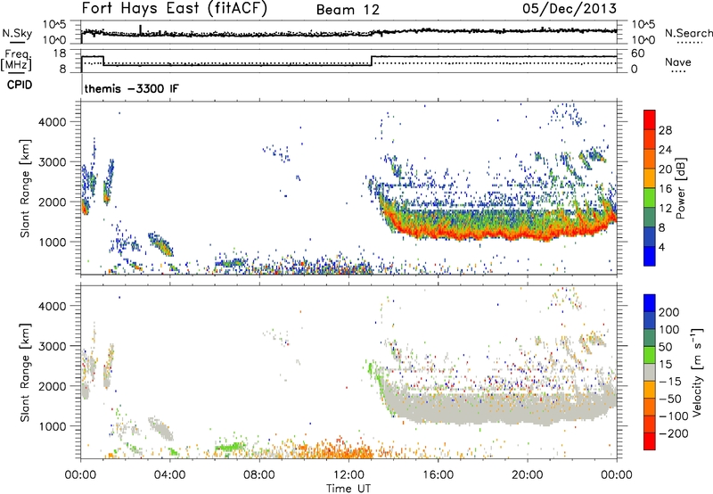Click the 20:00 time axis label

(527, 475)
